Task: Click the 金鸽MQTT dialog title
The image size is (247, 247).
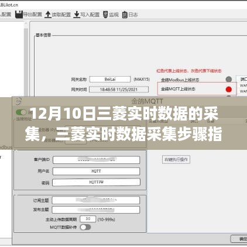Action: tap(147, 101)
